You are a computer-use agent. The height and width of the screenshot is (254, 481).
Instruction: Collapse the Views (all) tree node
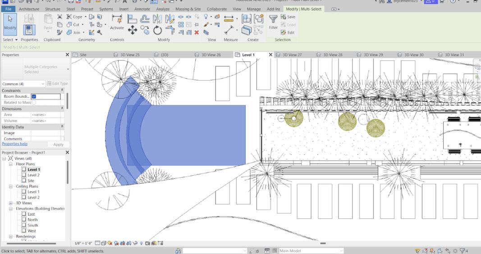pyautogui.click(x=4, y=159)
